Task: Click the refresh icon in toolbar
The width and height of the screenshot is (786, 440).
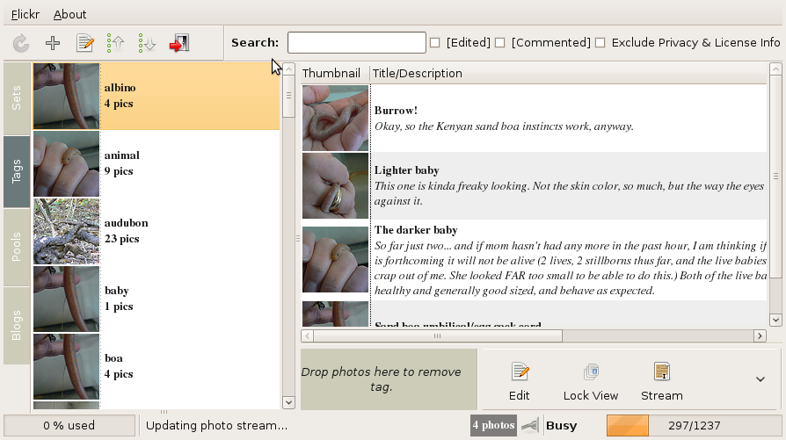Action: pos(20,43)
